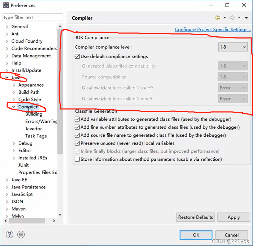Select Java Persistence tree item
Screen dimensions: 253x246
pyautogui.click(x=29, y=187)
